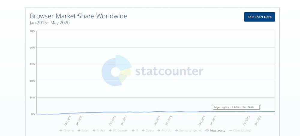Click the Edit Chart Data button

point(259,17)
